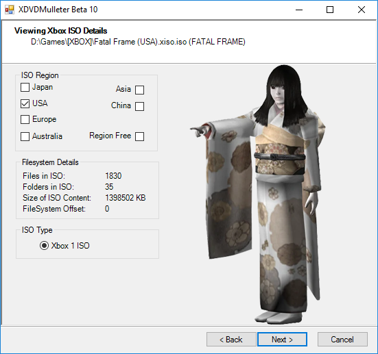Screen dimensions: 378x354
Task: Click the ISO Region group label
Action: (x=40, y=75)
